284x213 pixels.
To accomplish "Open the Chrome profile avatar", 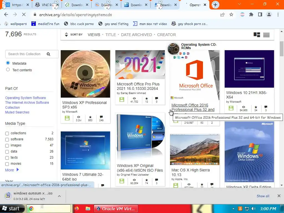I will (269, 14).
